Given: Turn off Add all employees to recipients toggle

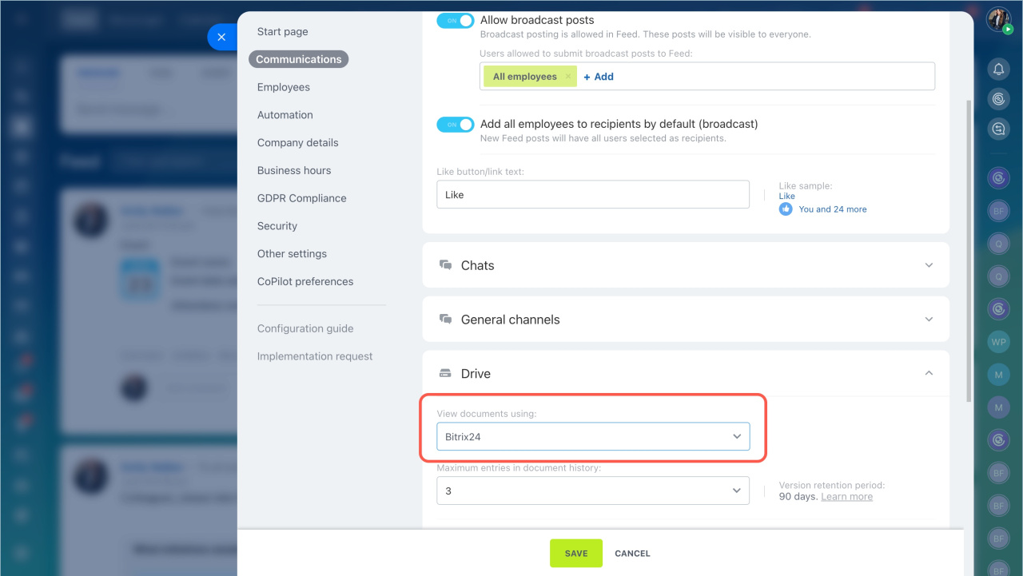Looking at the screenshot, I should click(455, 125).
